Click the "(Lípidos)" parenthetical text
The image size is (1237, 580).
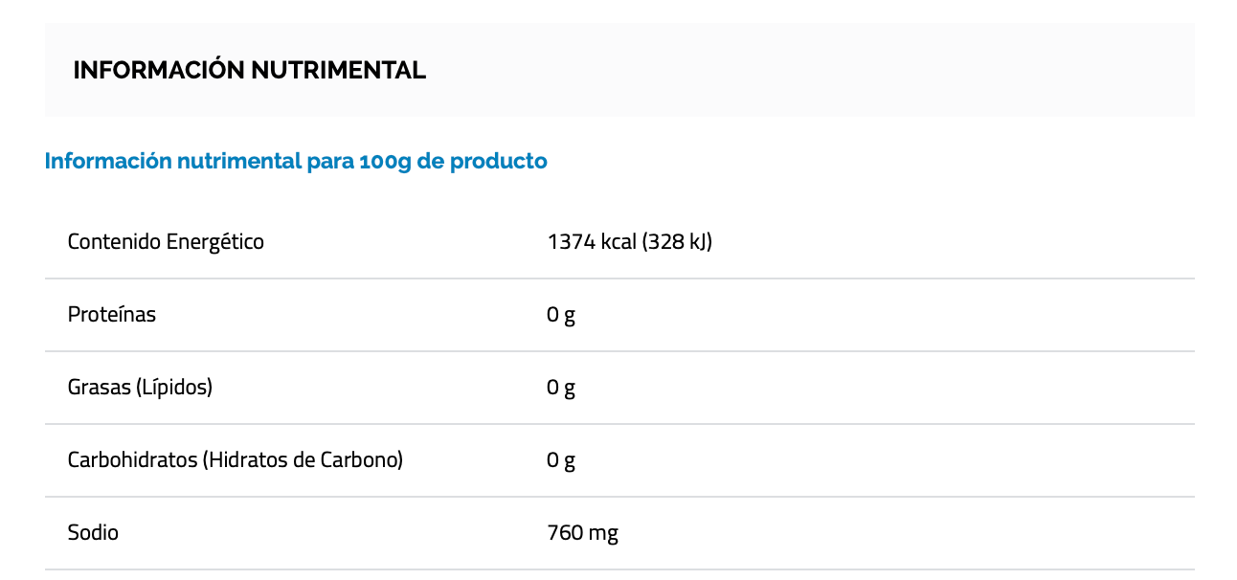pyautogui.click(x=174, y=388)
